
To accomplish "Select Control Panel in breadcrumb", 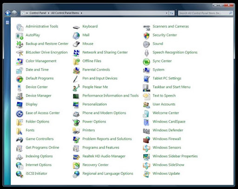I will [x=38, y=13].
